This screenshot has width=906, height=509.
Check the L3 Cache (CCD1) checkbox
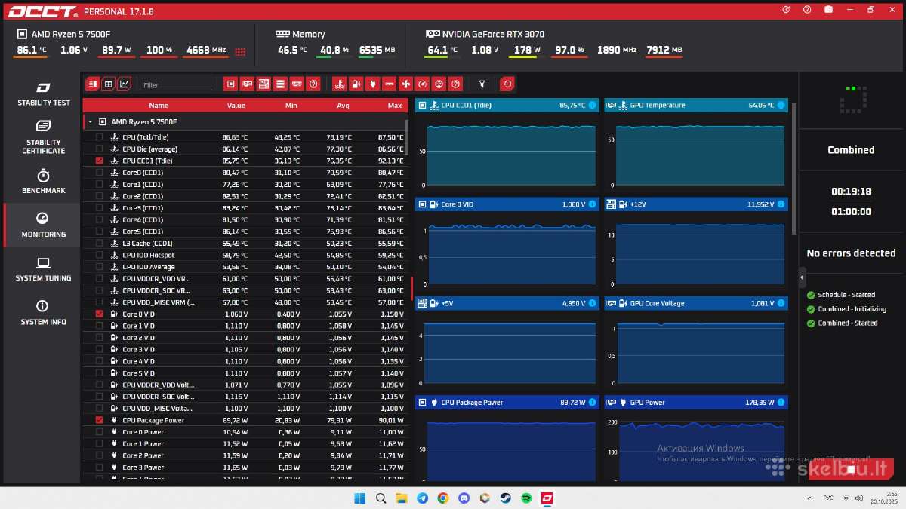coord(99,244)
